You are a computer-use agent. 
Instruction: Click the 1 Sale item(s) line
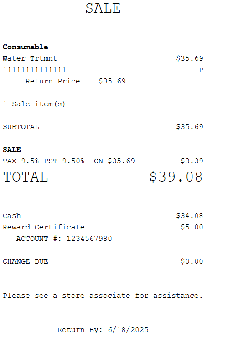click(34, 104)
